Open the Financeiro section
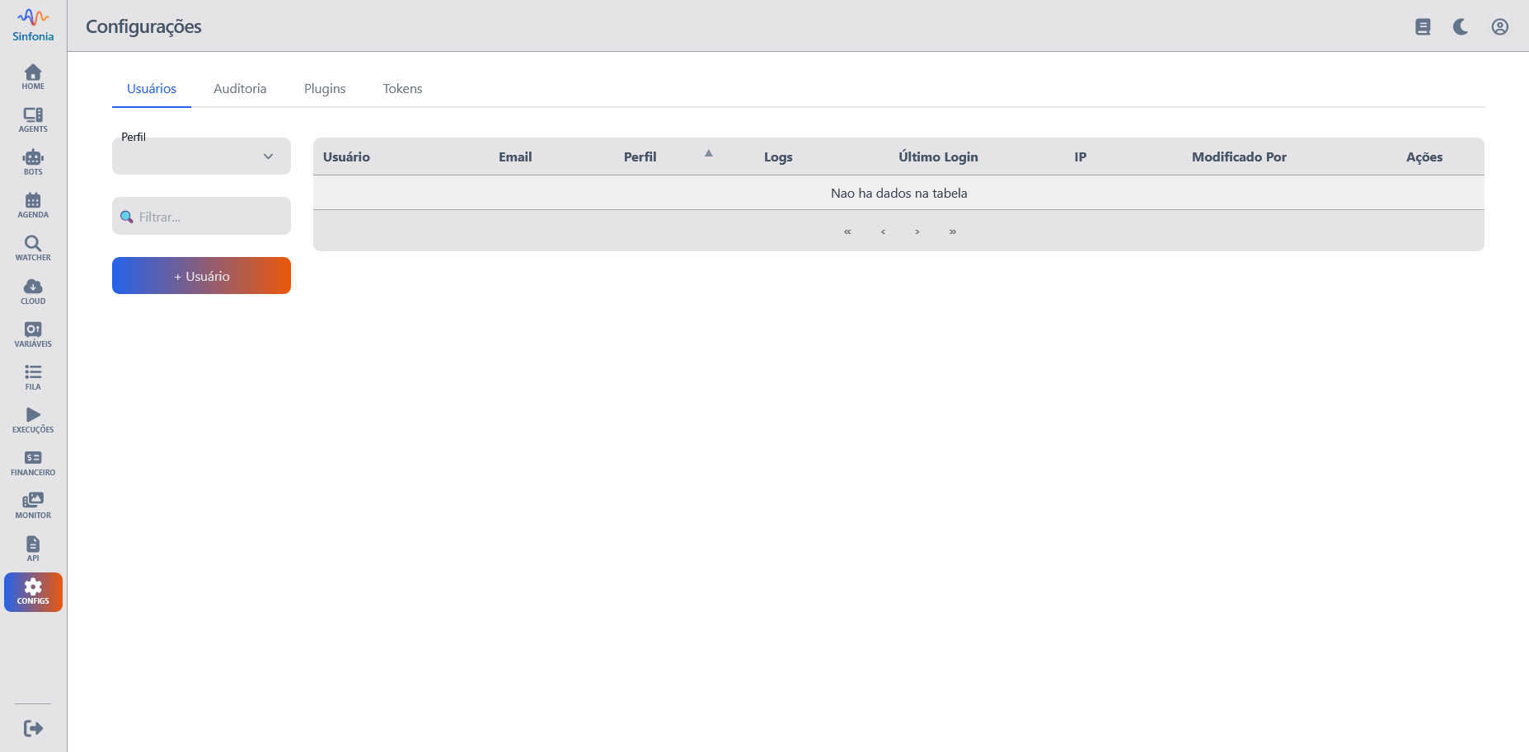Screen dimensions: 1529x752 [33, 463]
